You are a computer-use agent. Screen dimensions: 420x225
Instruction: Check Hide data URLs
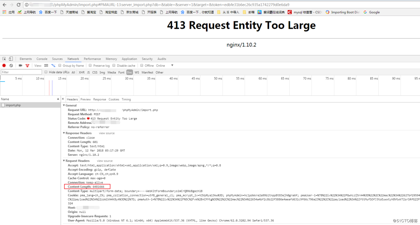[46, 72]
